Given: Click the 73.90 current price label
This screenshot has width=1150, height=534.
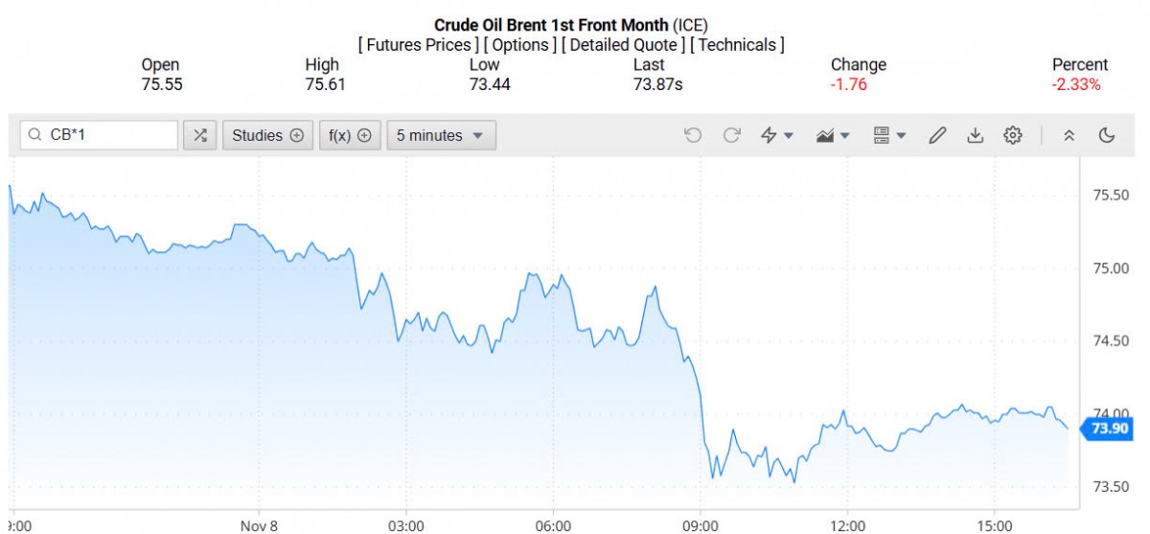Looking at the screenshot, I should 1110,429.
